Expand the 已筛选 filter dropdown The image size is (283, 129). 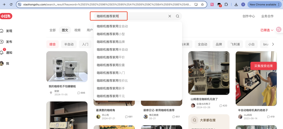pyautogui.click(x=267, y=30)
